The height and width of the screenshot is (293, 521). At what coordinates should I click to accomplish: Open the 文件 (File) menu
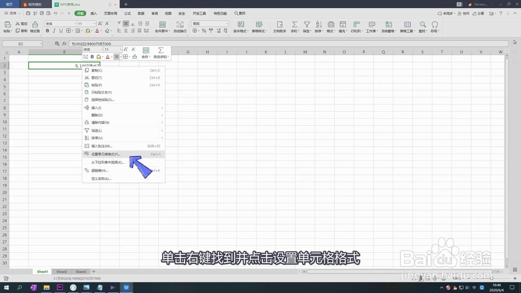click(12, 13)
